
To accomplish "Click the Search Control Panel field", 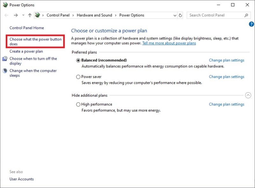I will (214, 15).
